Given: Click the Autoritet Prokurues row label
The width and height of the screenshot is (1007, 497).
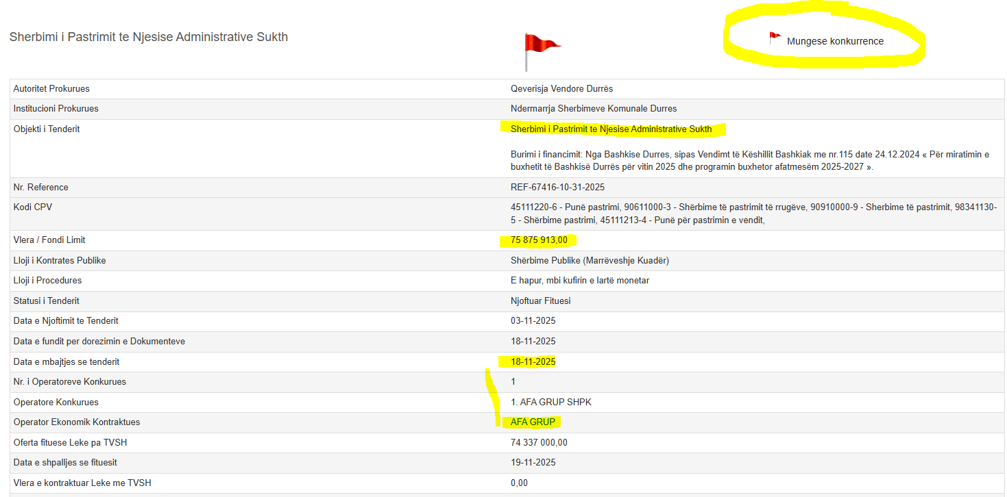Looking at the screenshot, I should pos(51,88).
